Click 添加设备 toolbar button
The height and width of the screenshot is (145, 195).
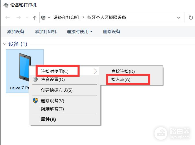coord(16,32)
